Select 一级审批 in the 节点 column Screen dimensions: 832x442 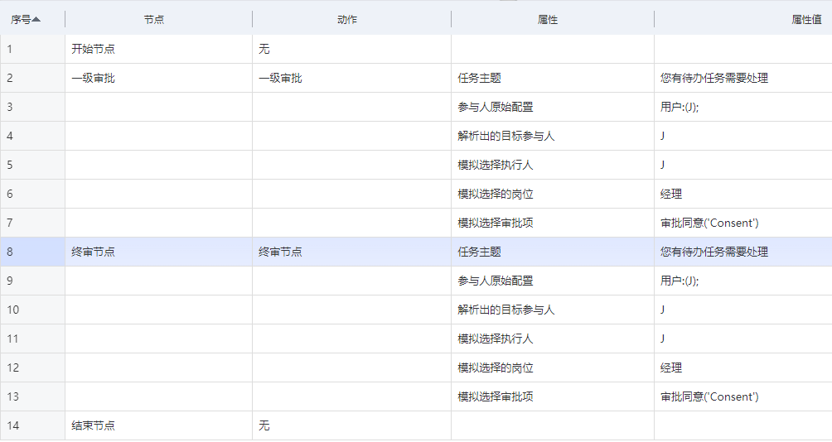point(94,79)
